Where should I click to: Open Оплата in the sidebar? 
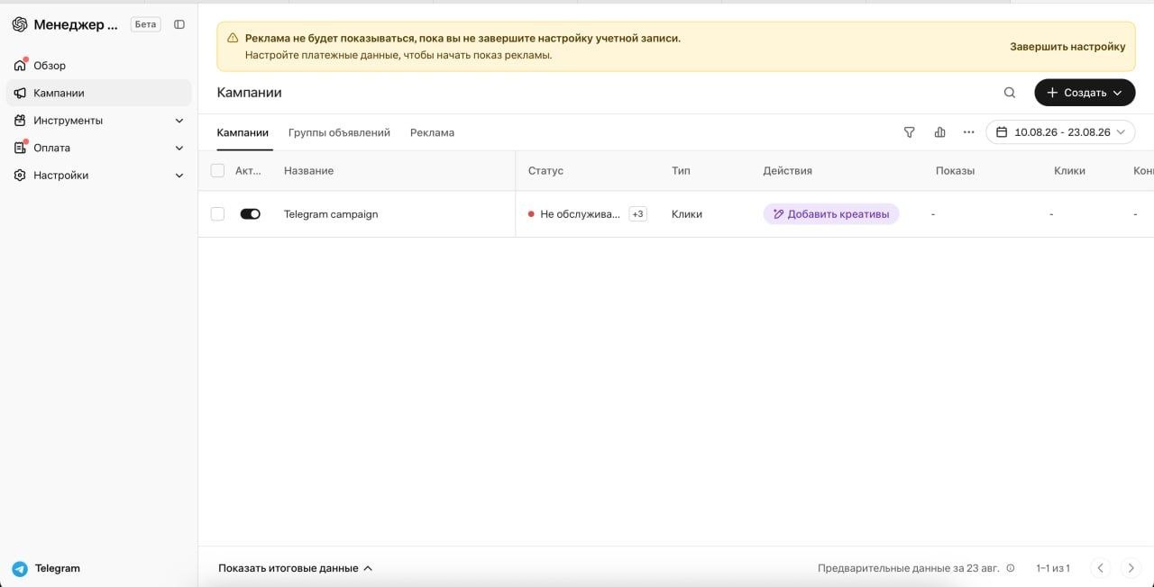[99, 148]
